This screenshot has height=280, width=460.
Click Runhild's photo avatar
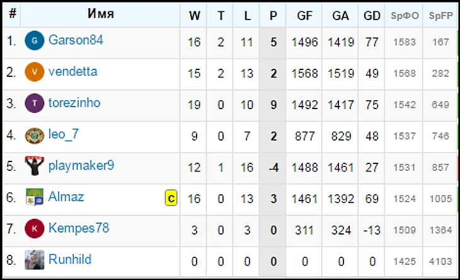[x=35, y=260]
